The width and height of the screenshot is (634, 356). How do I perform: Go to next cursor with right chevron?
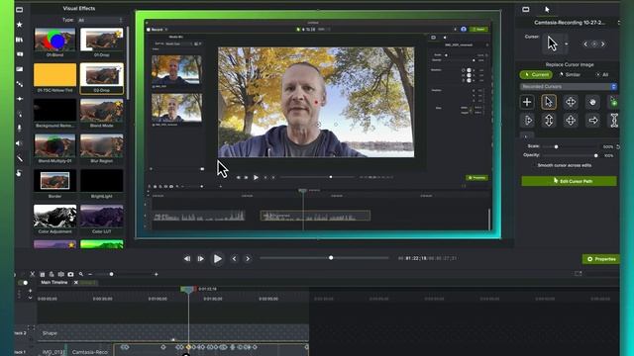(603, 44)
